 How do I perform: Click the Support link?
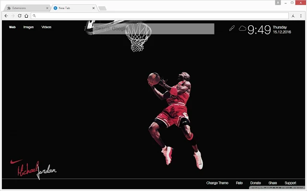click(x=290, y=183)
